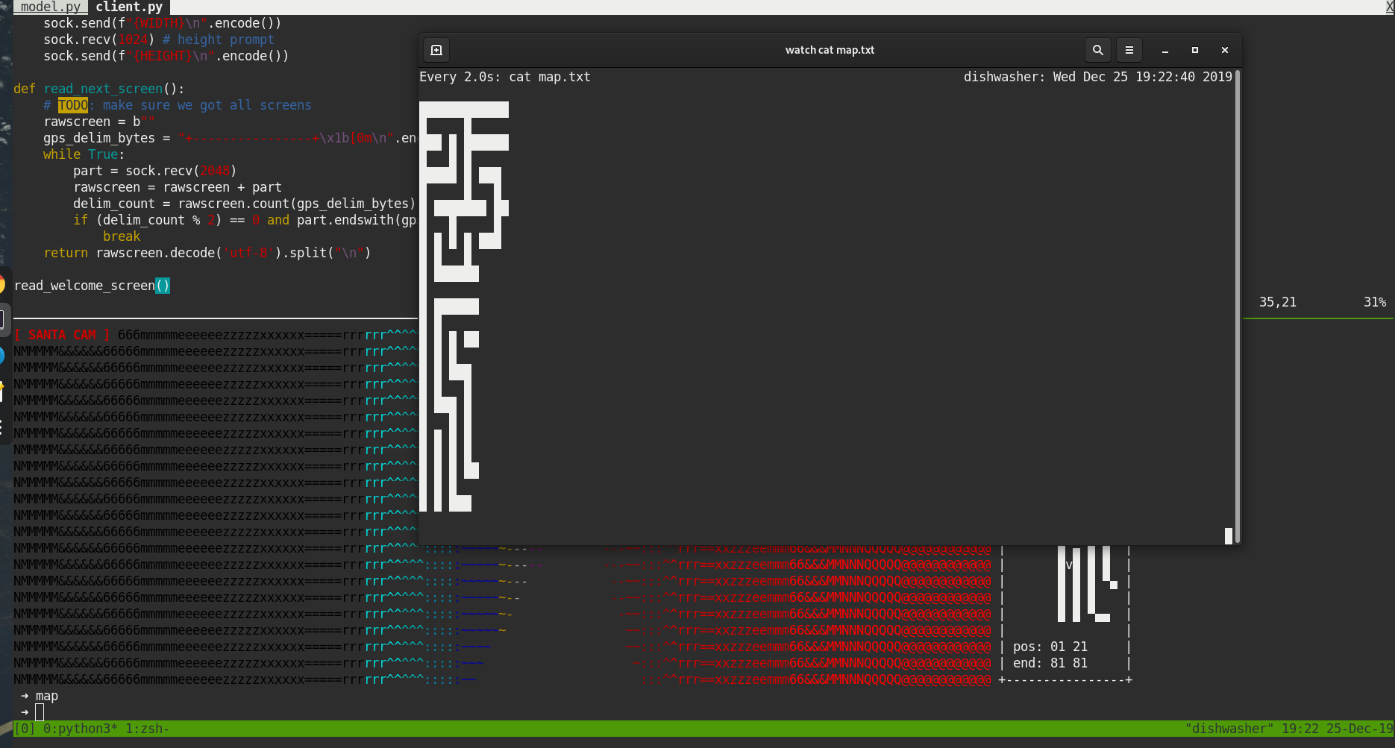Click the watch cat map.txt title bar

(830, 50)
